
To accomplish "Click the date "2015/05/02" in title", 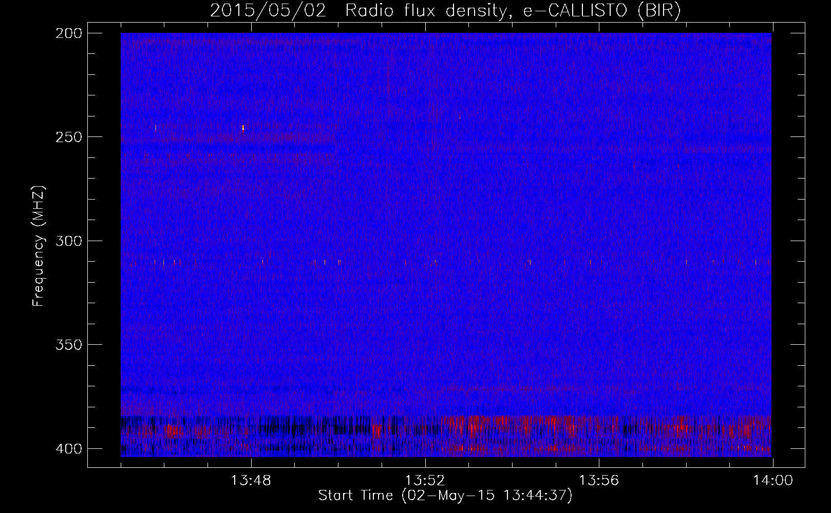I will [268, 11].
